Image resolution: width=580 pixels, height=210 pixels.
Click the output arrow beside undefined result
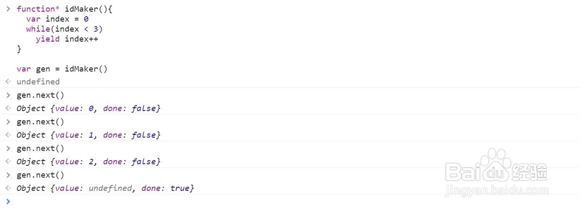[x=8, y=82]
